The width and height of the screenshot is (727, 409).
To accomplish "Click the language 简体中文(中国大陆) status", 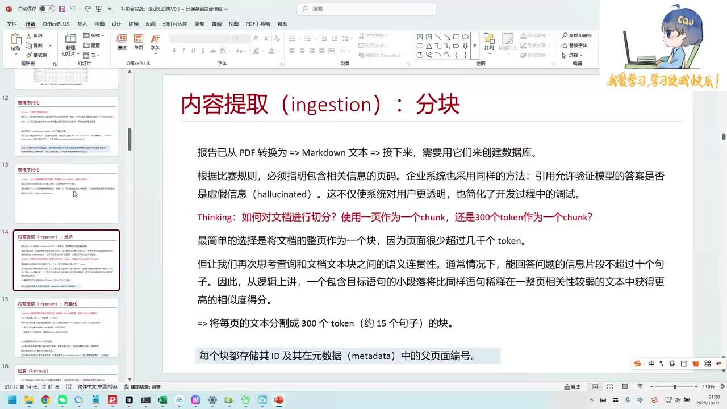I will [98, 387].
